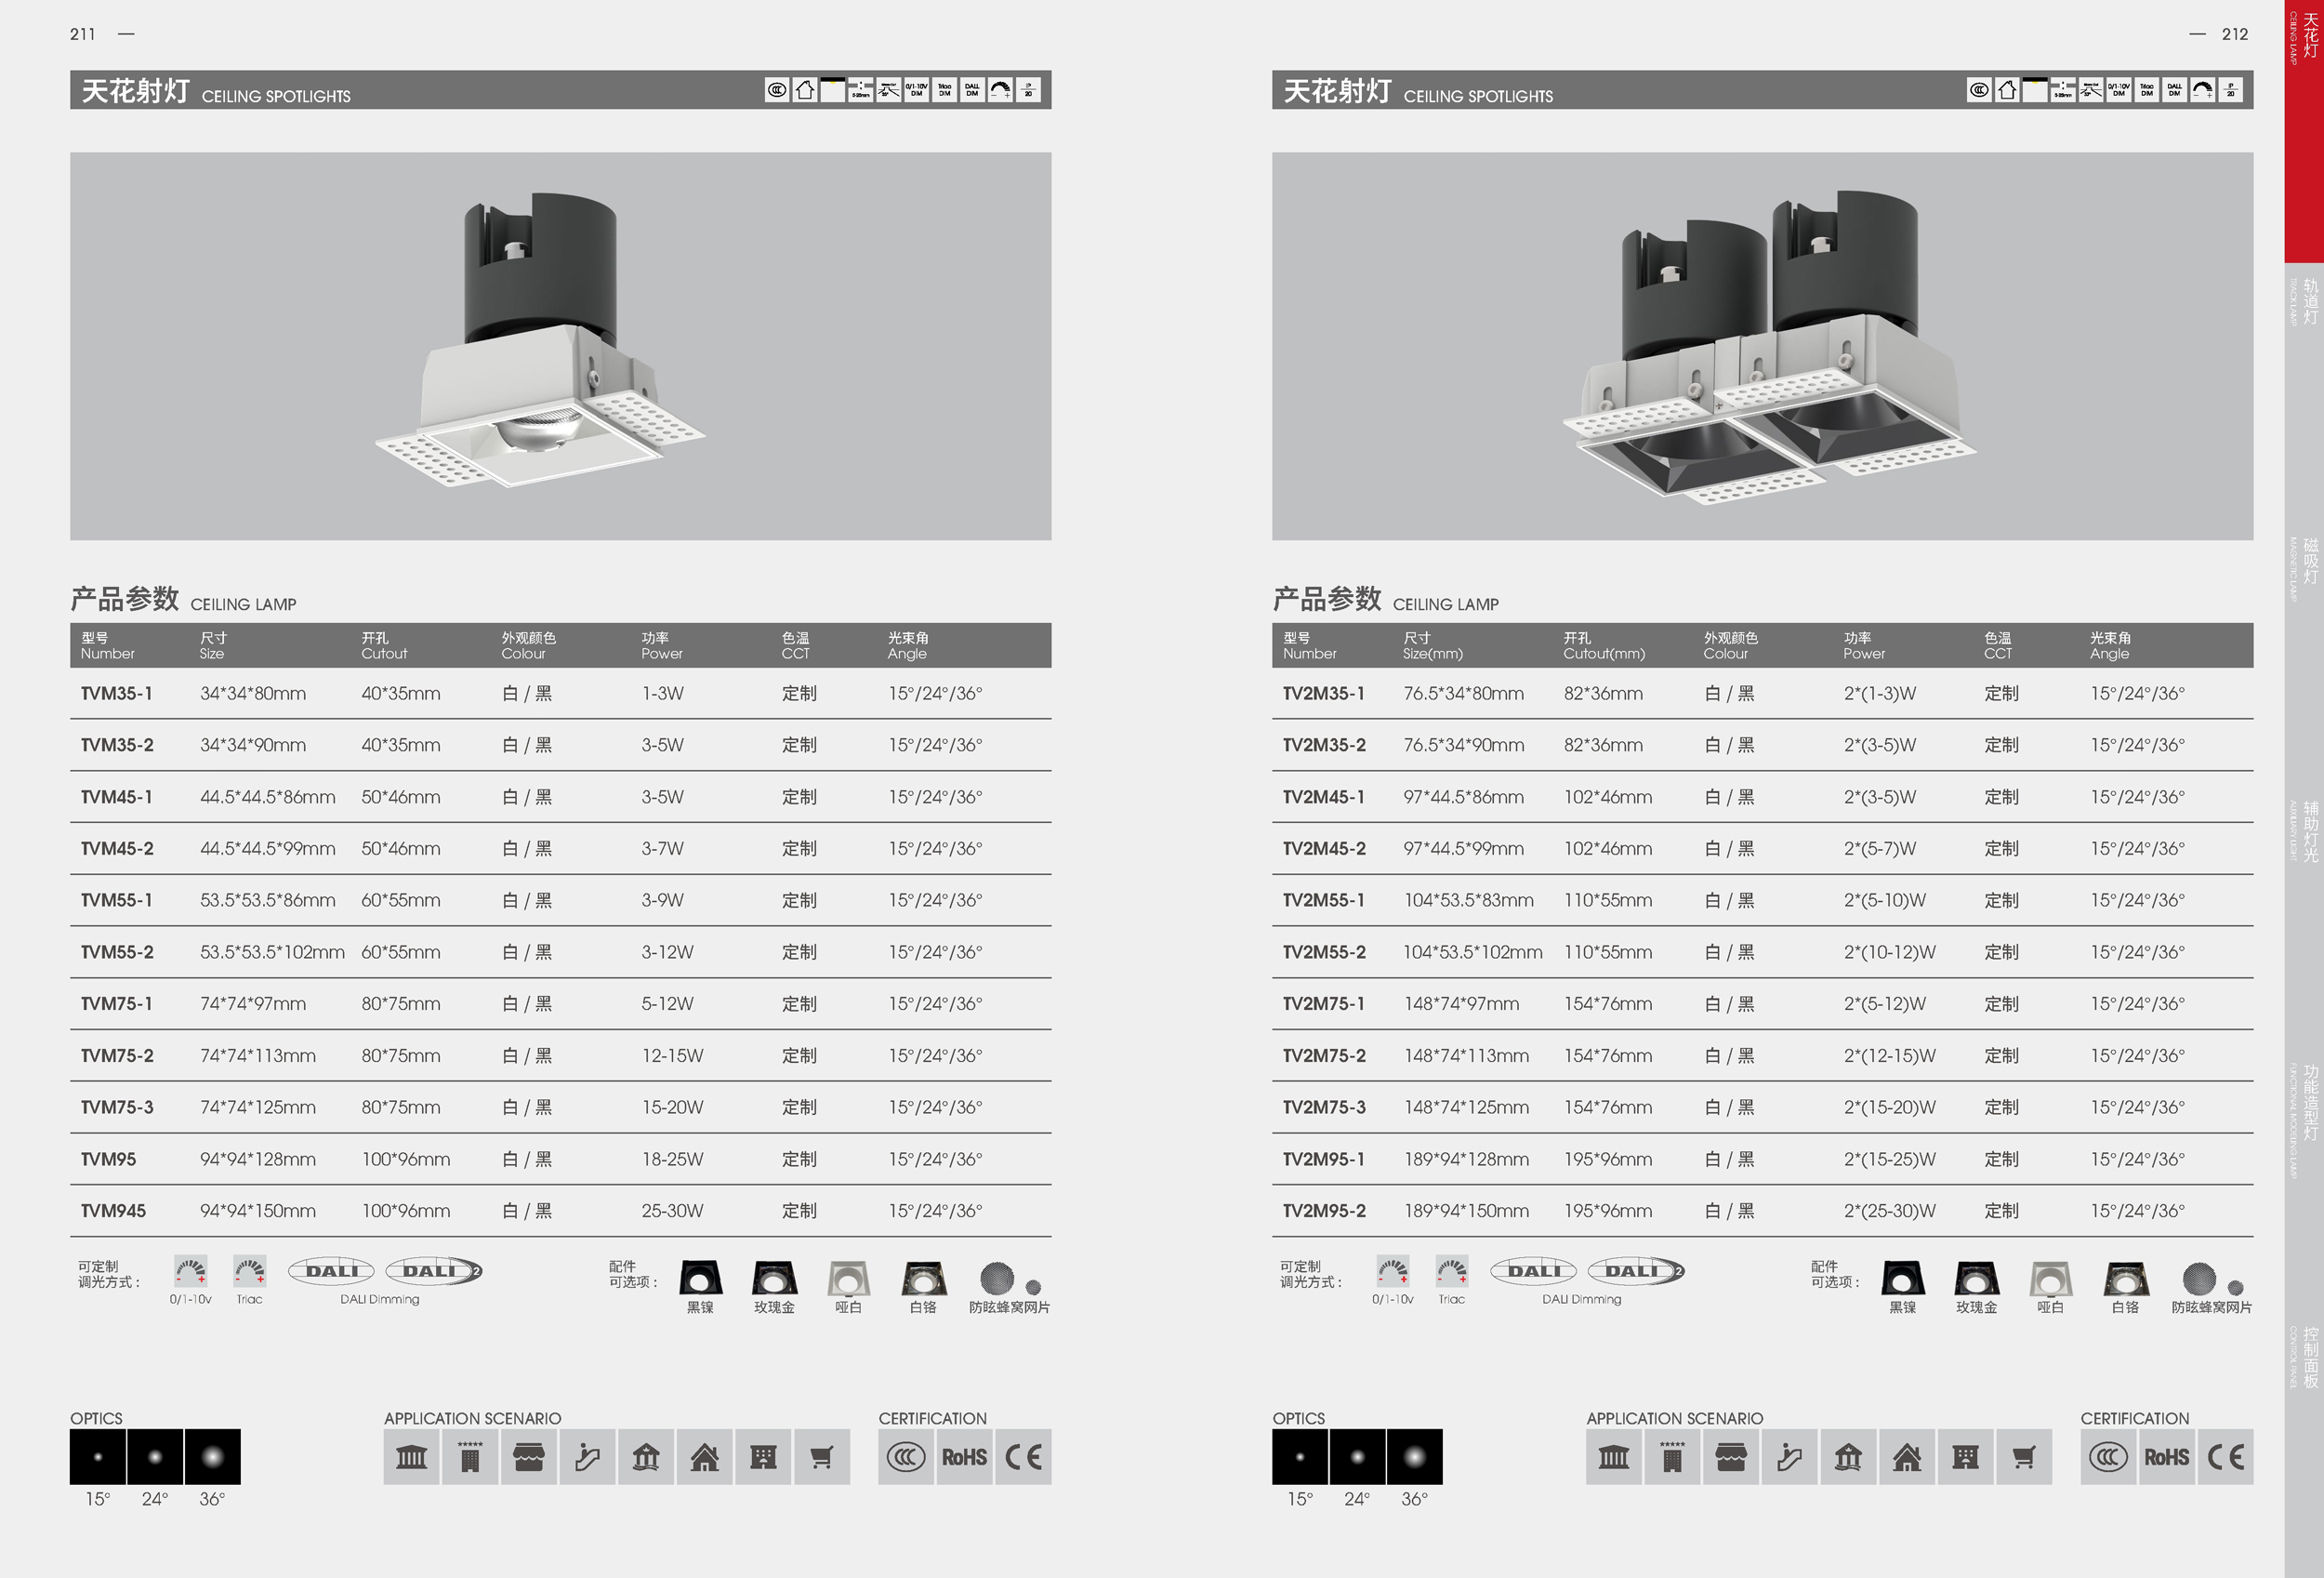Image resolution: width=2324 pixels, height=1578 pixels.
Task: Switch to the 控制面板 Control Panel side tab
Action: (2308, 1357)
